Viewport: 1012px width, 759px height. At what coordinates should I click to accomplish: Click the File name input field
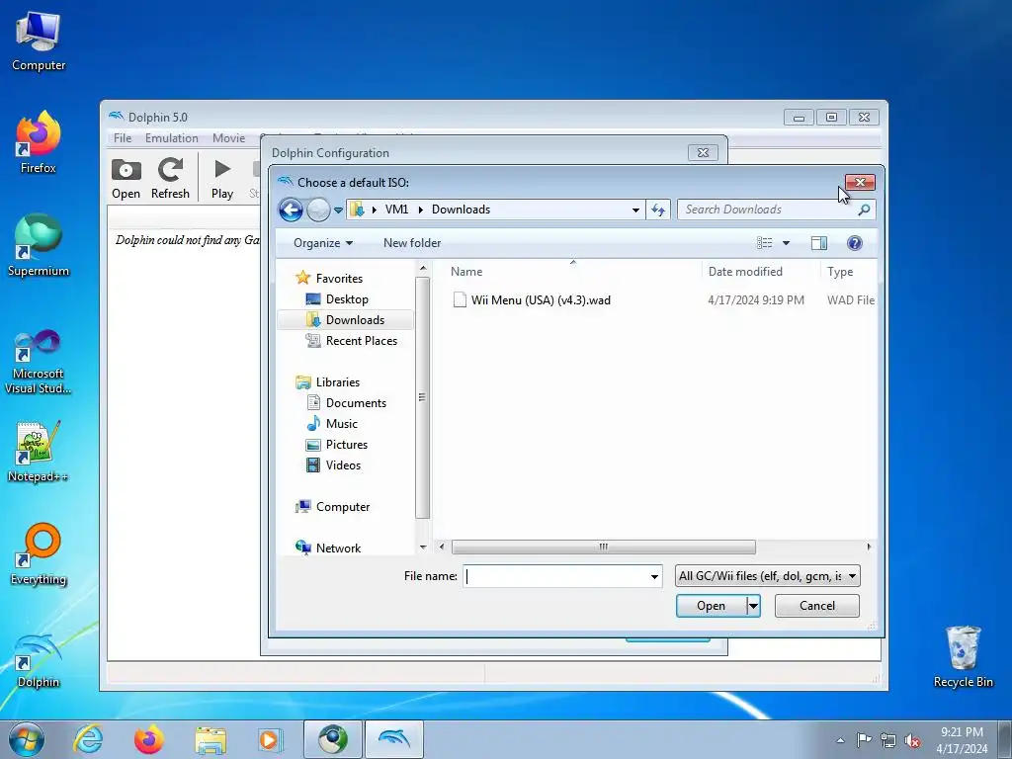(555, 576)
